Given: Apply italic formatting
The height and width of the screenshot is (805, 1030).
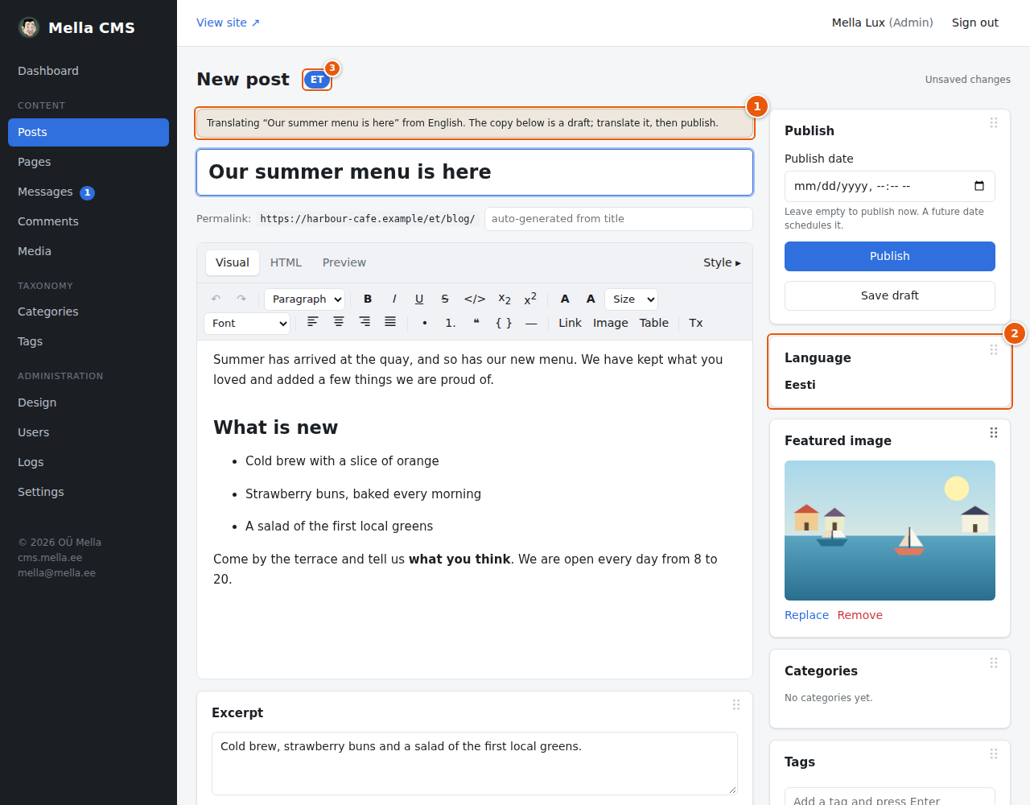Looking at the screenshot, I should pos(393,299).
